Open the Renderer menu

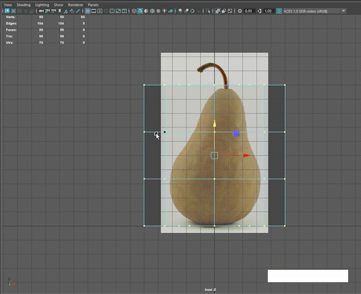[x=76, y=5]
